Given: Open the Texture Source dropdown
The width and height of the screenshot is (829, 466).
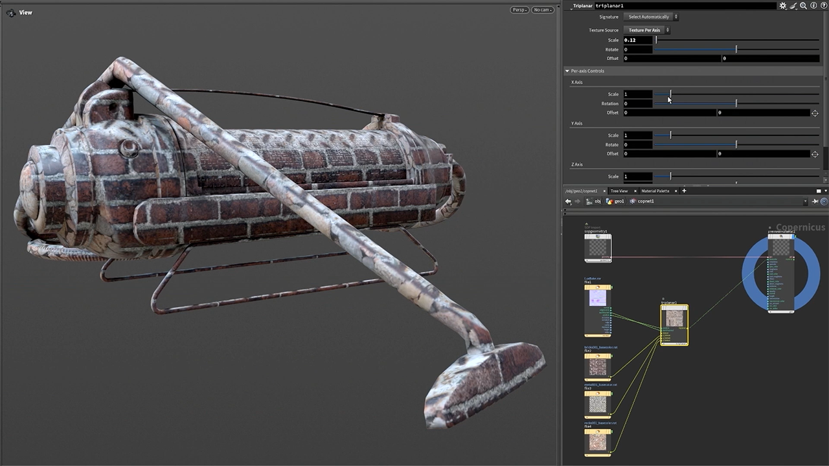Looking at the screenshot, I should coord(648,30).
